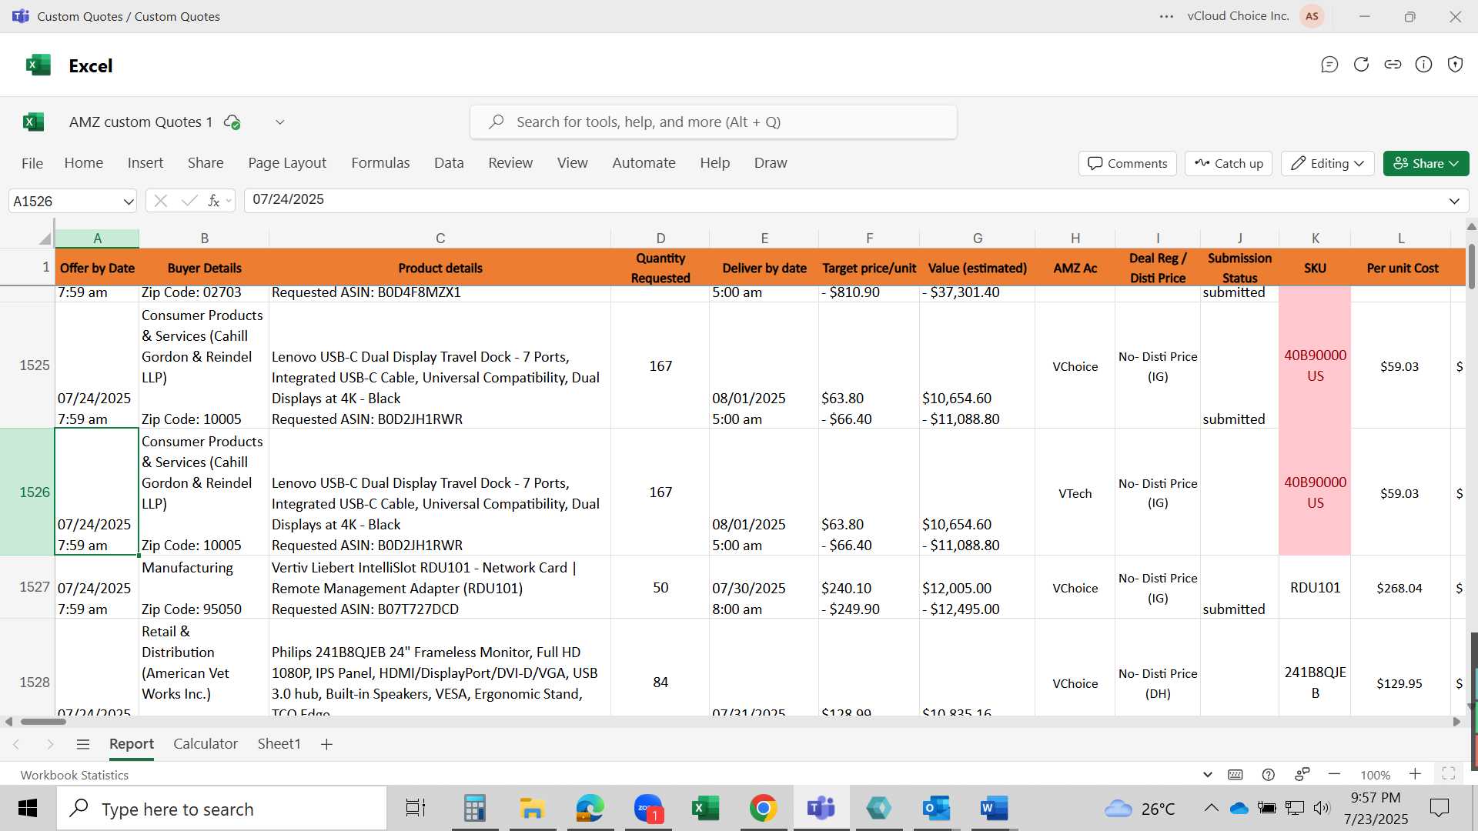Screen dimensions: 1478x831
Task: Open the conversation chat icon in Teams header
Action: (x=1329, y=65)
